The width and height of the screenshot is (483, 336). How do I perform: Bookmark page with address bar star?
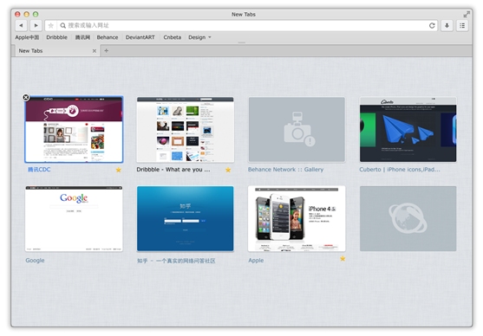51,25
